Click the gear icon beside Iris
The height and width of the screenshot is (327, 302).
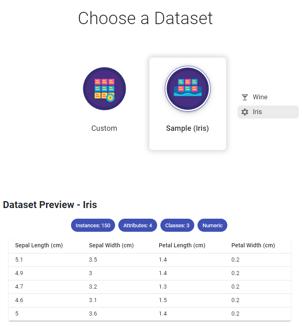245,112
